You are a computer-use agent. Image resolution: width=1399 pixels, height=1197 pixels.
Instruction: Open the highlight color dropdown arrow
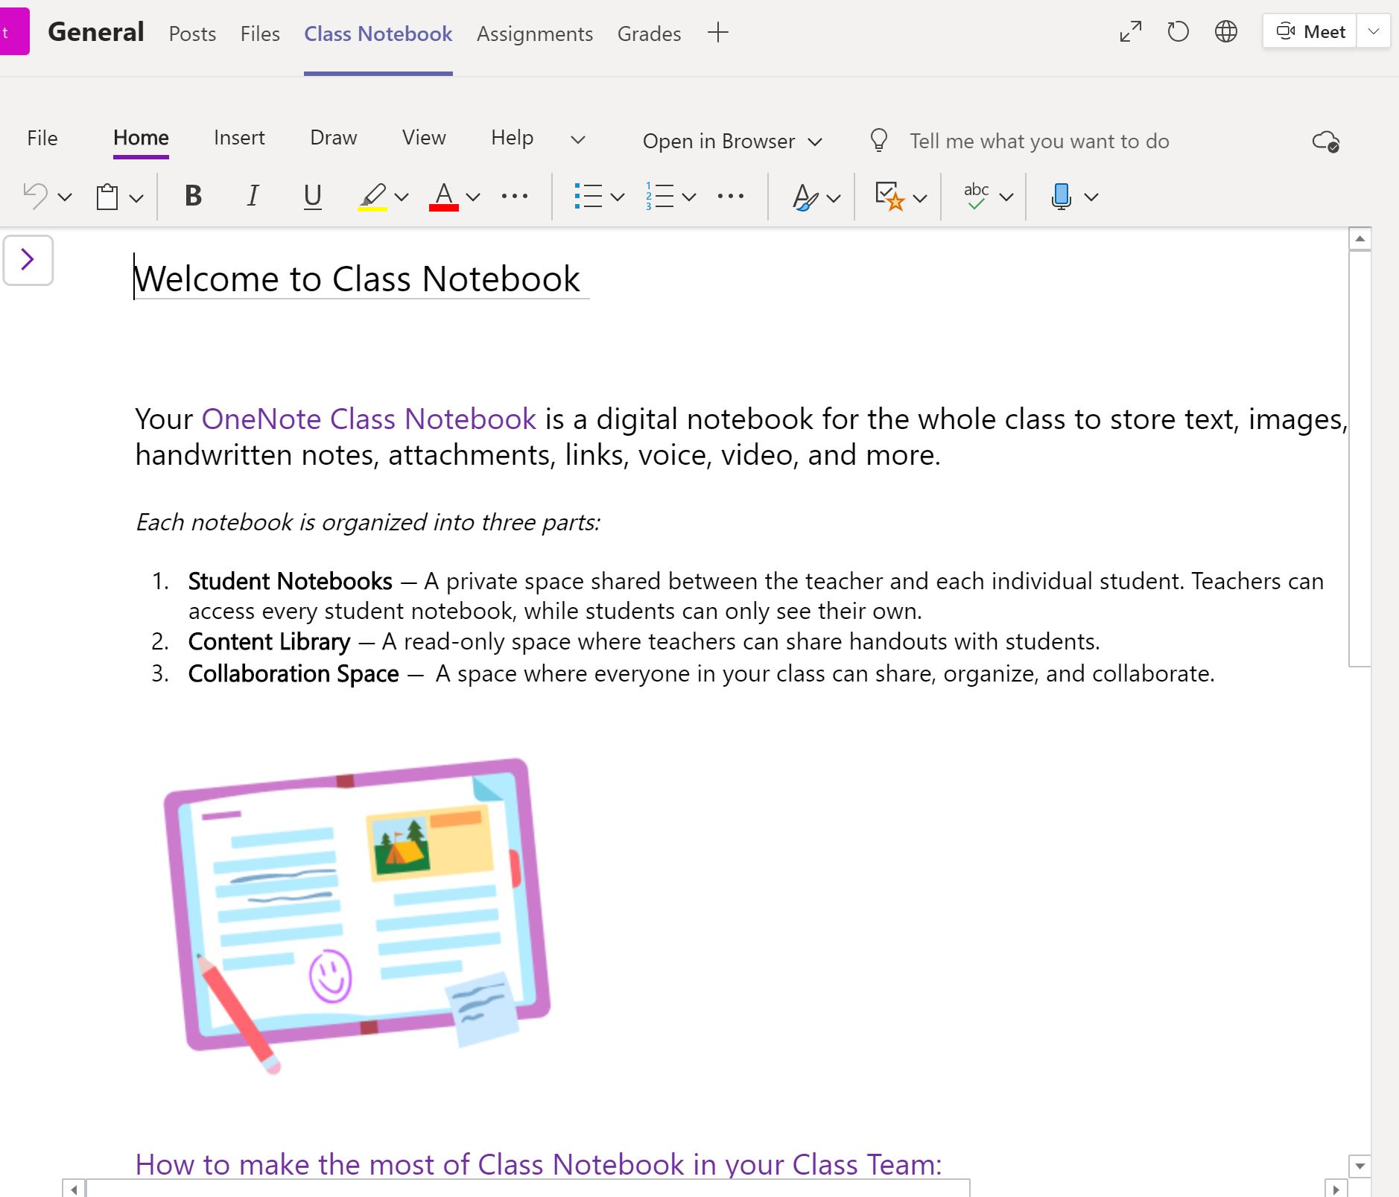pyautogui.click(x=402, y=197)
